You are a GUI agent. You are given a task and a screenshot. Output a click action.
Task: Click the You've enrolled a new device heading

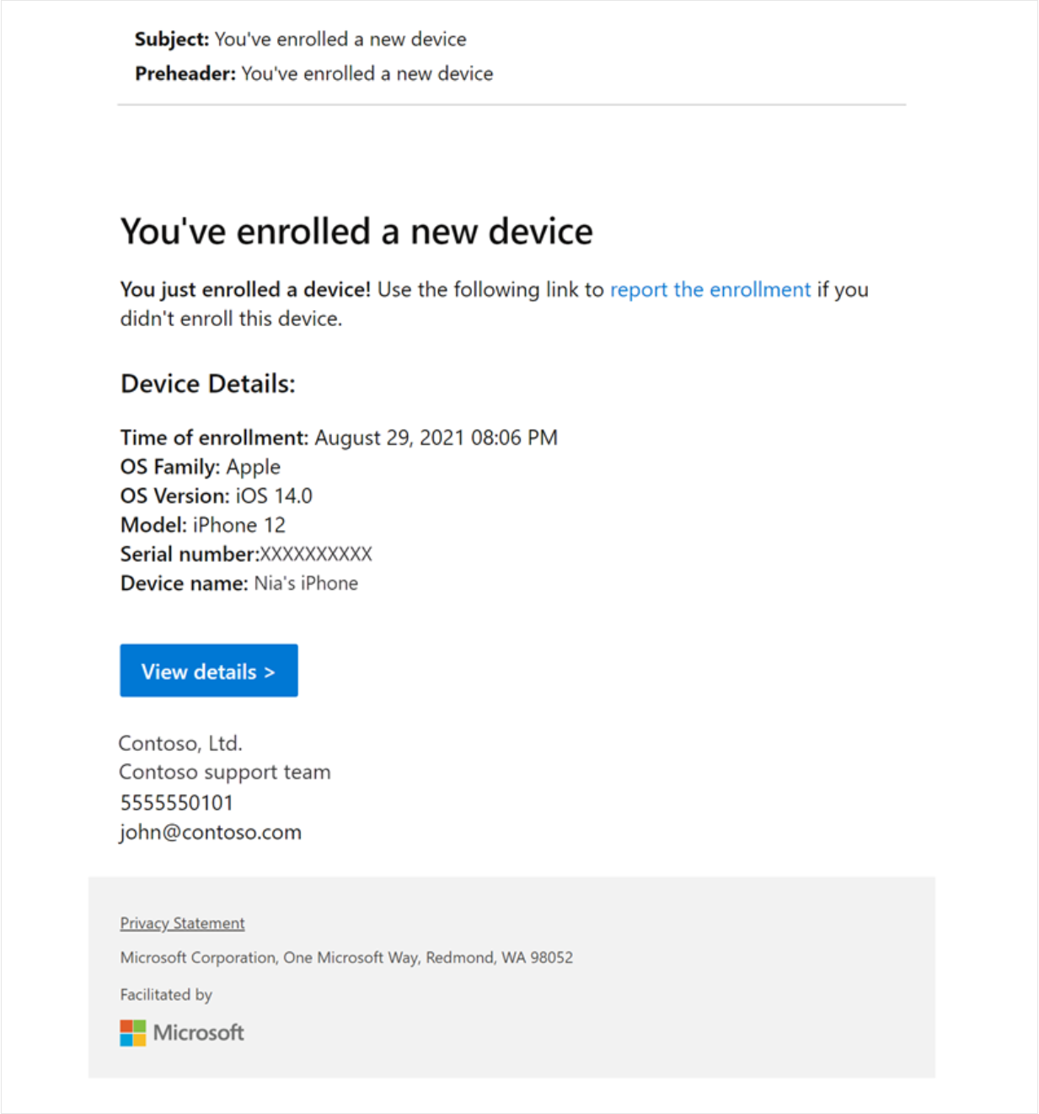(x=356, y=230)
